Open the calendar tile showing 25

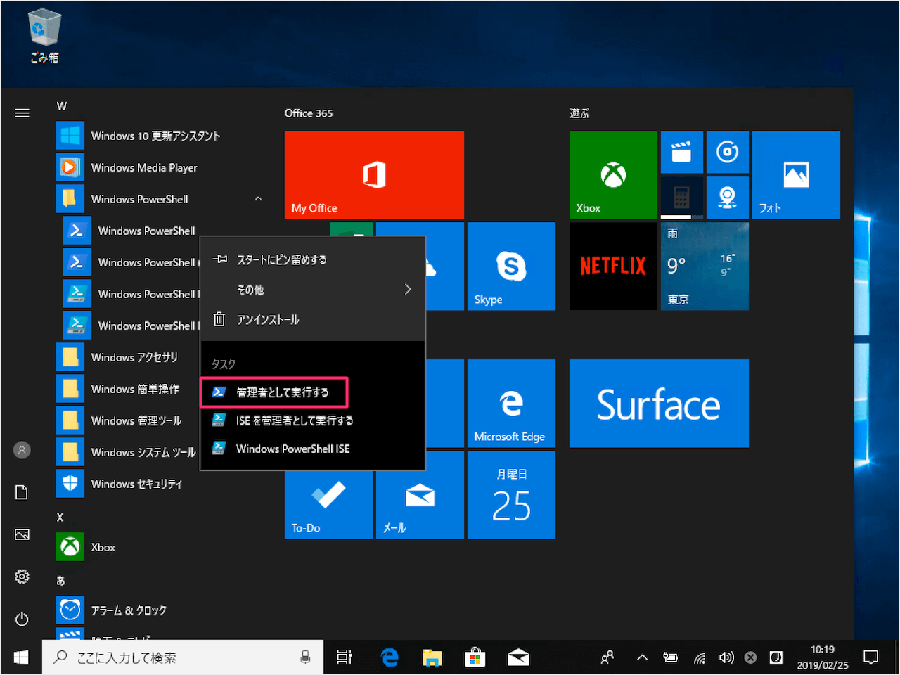(x=511, y=494)
